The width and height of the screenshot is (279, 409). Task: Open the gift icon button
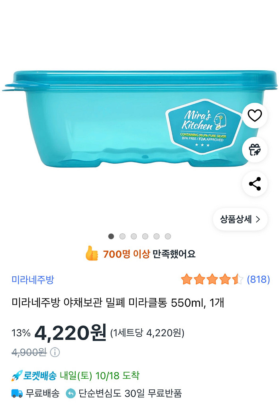click(x=255, y=150)
